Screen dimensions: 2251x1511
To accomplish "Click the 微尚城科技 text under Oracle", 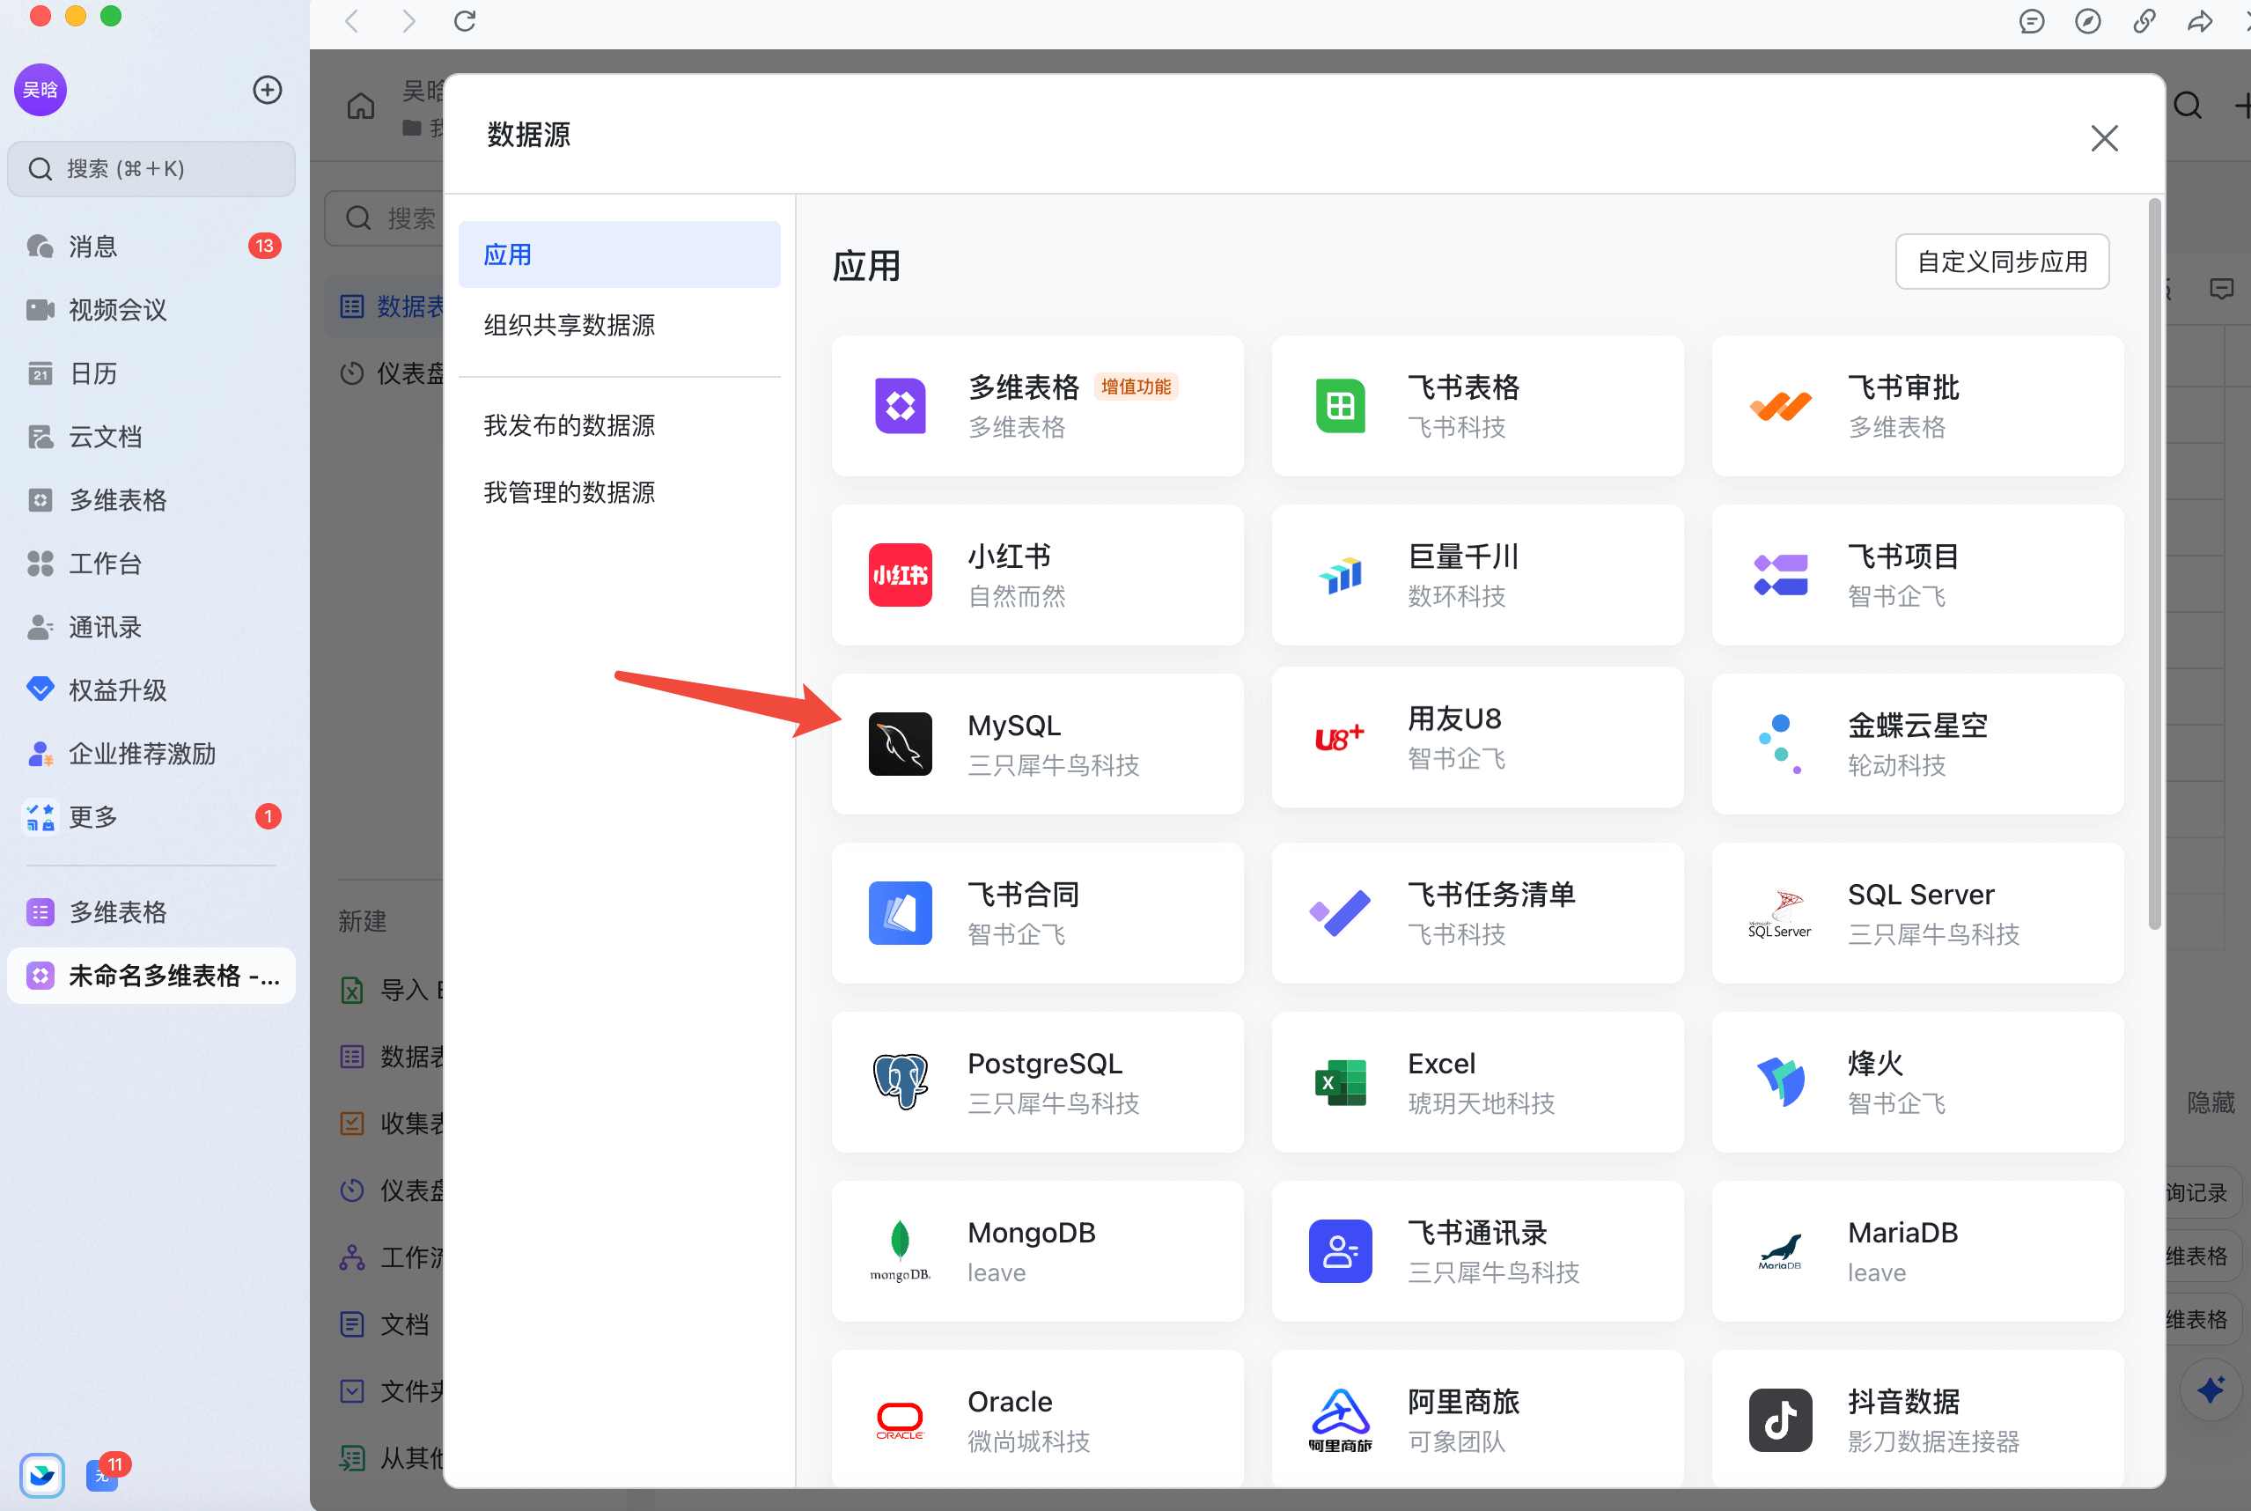I will pos(1029,1441).
